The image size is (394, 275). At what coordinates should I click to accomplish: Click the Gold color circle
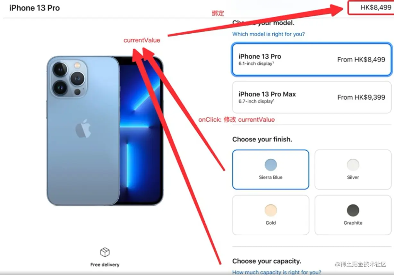pyautogui.click(x=271, y=211)
